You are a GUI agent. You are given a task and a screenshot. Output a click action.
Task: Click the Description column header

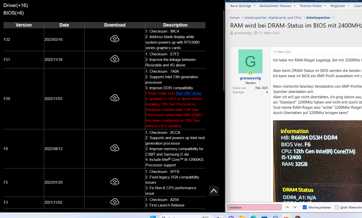(x=175, y=25)
